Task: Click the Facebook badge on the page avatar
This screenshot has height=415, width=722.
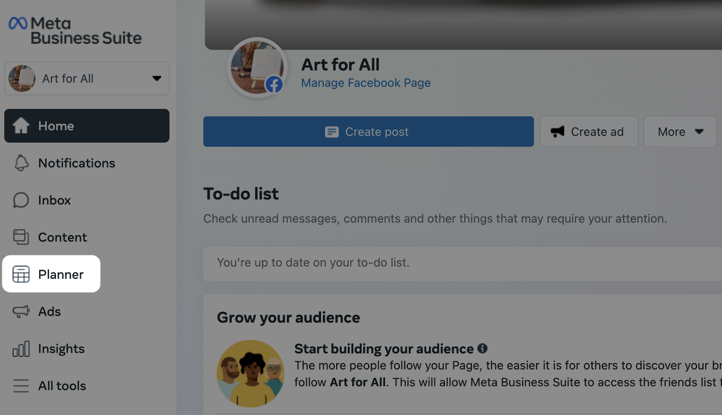Action: click(274, 85)
